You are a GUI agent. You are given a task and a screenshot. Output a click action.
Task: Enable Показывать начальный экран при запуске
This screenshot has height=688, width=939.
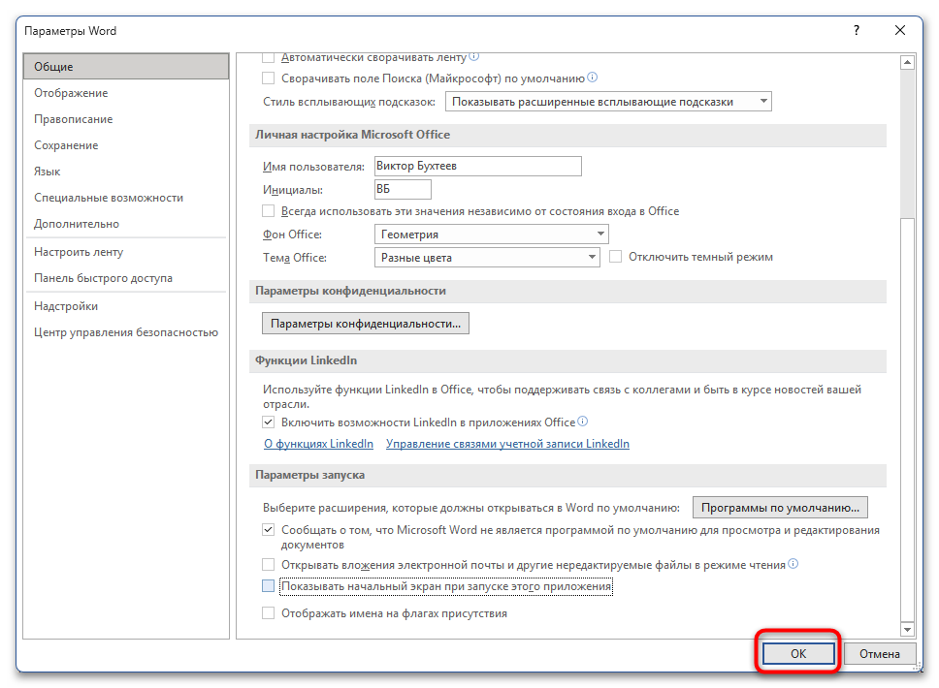[x=267, y=586]
